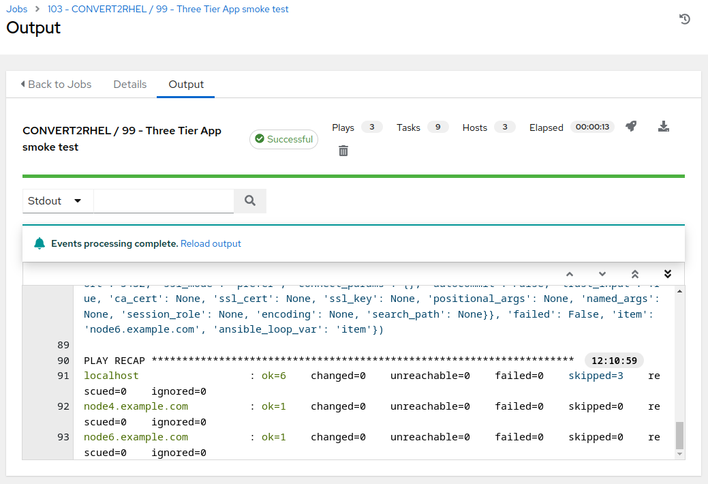Click the Elapsed time 00:00:13 badge
This screenshot has width=708, height=484.
tap(592, 127)
